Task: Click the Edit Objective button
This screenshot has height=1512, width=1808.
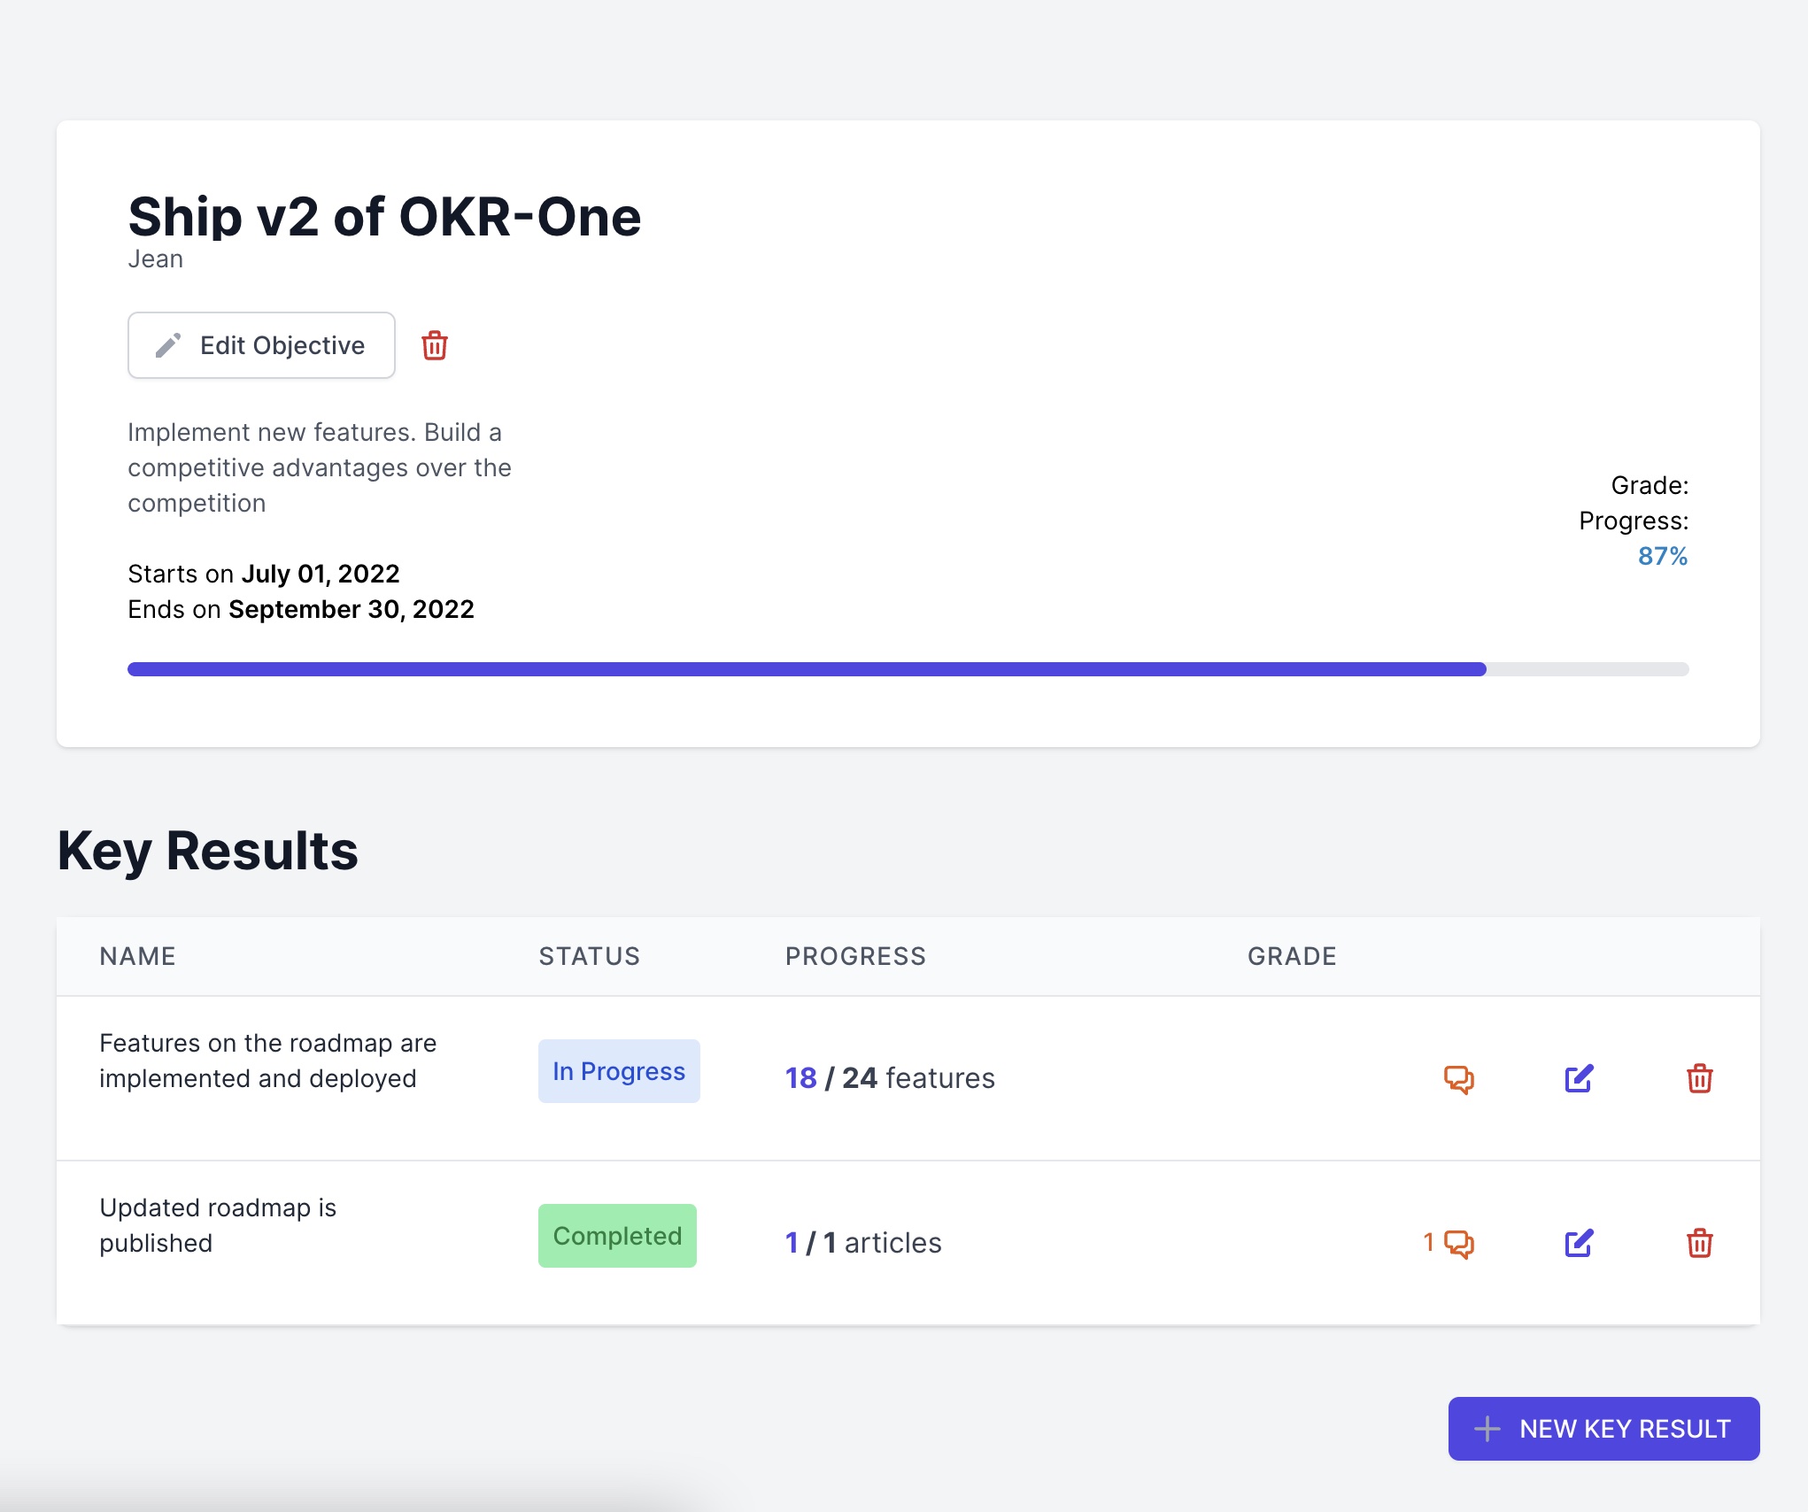Action: (261, 345)
